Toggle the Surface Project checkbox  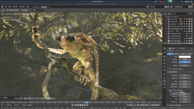pos(7,10)
